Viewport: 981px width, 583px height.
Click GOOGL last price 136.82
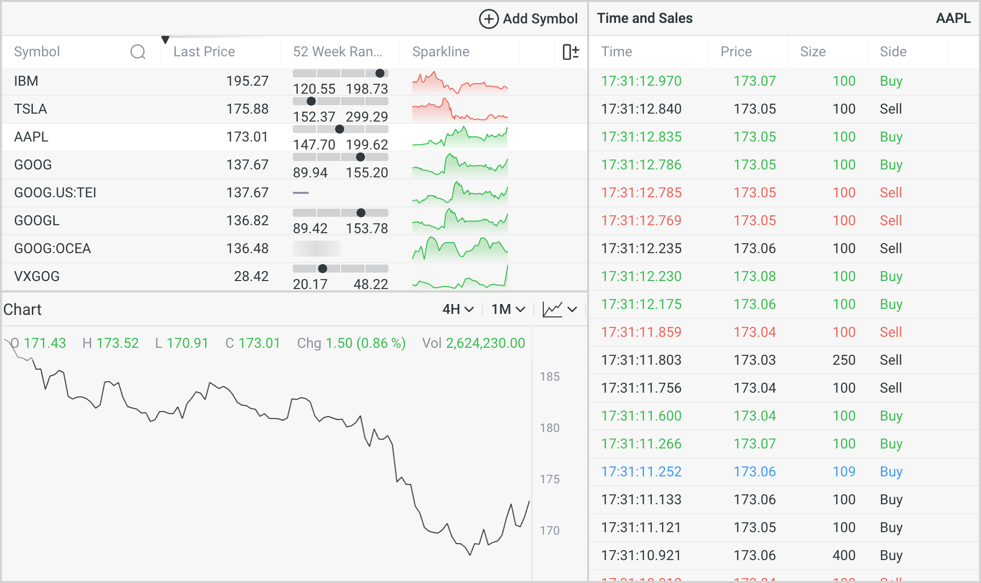point(247,221)
